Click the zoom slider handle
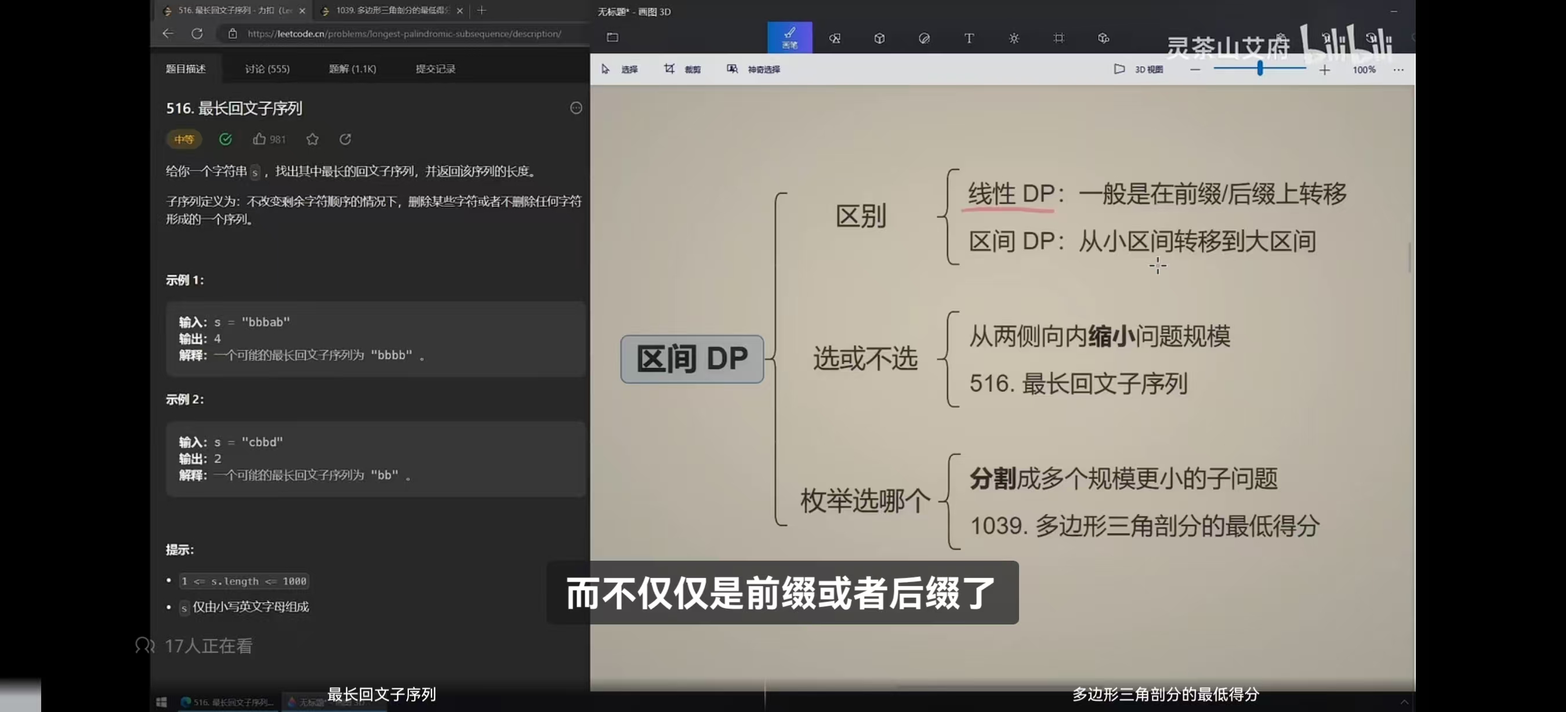 tap(1260, 68)
